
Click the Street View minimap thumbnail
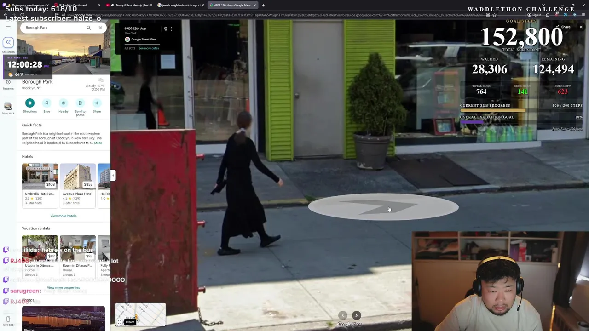(x=140, y=314)
